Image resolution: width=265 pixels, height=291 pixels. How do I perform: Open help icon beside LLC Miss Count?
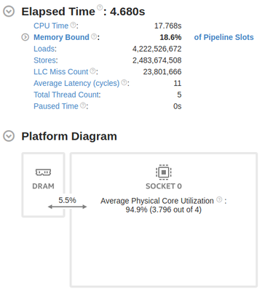92,71
